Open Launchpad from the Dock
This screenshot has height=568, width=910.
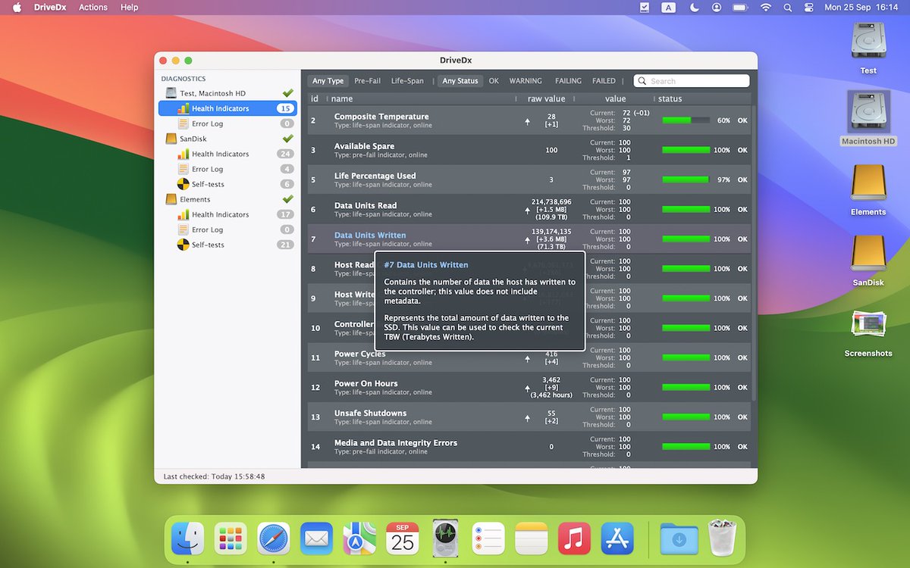230,538
